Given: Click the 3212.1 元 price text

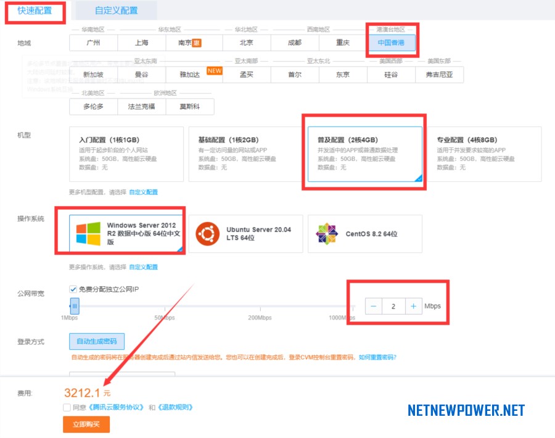Looking at the screenshot, I should pos(88,393).
